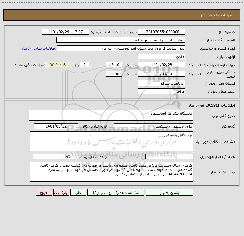Viewport: 244px width, 236px height.
Task: Click the 'خروج' exit button
Action: (44, 193)
